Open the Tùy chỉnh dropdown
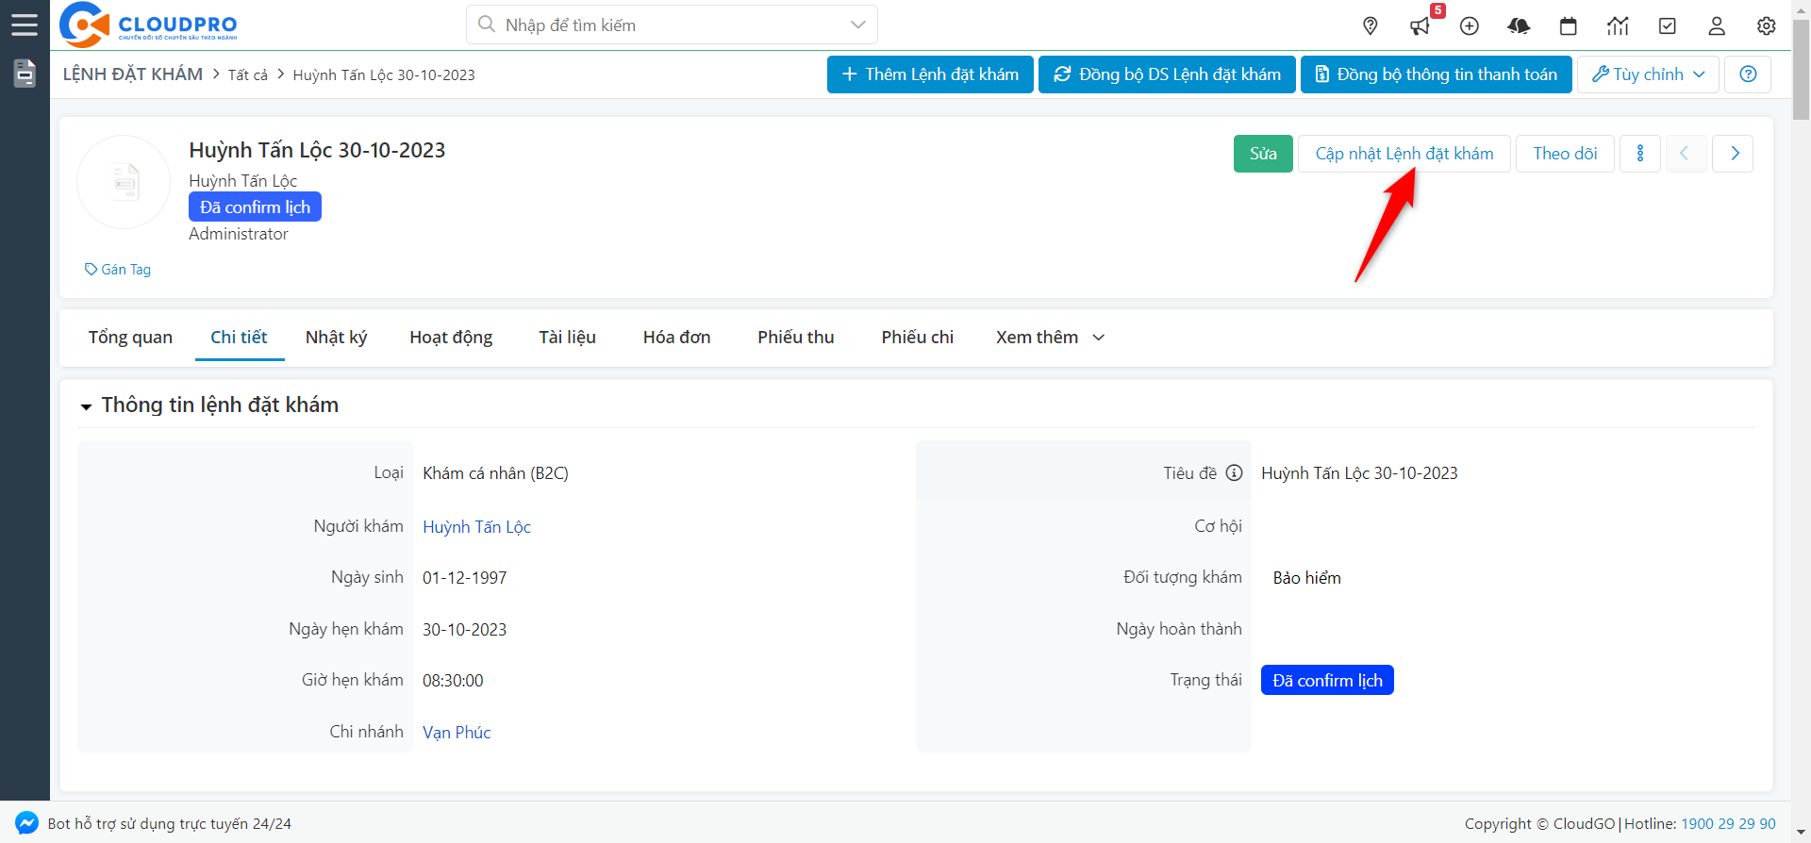This screenshot has width=1811, height=843. click(x=1648, y=74)
